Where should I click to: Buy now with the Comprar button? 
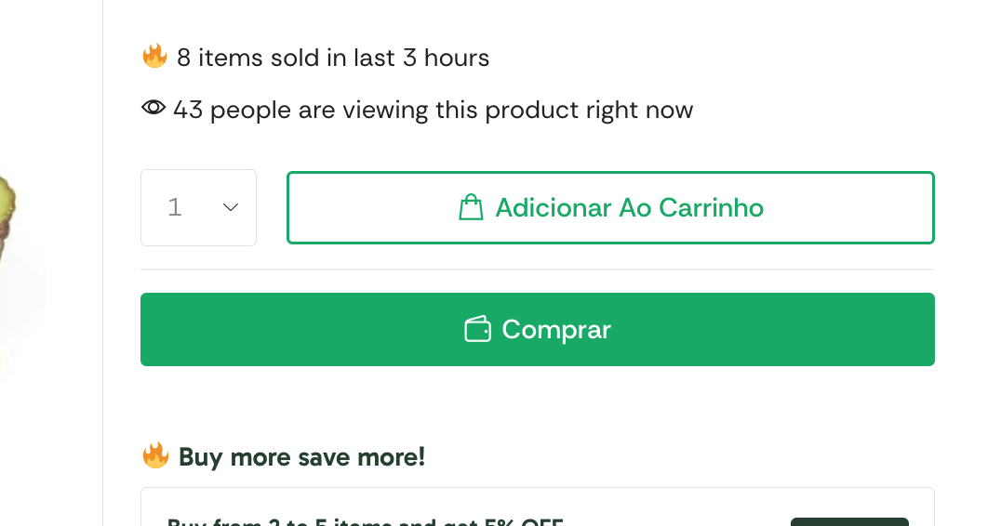click(538, 330)
